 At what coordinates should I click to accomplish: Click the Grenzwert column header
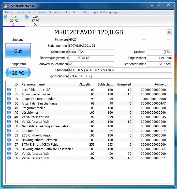pos(124,84)
